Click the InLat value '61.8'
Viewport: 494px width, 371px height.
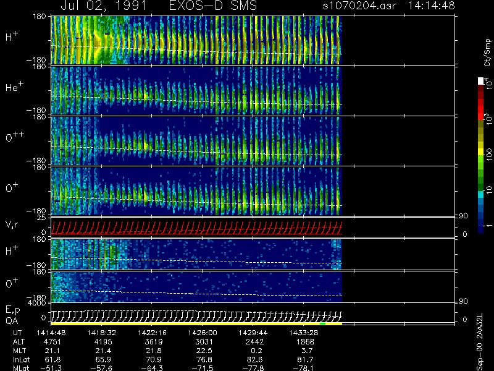53,360
